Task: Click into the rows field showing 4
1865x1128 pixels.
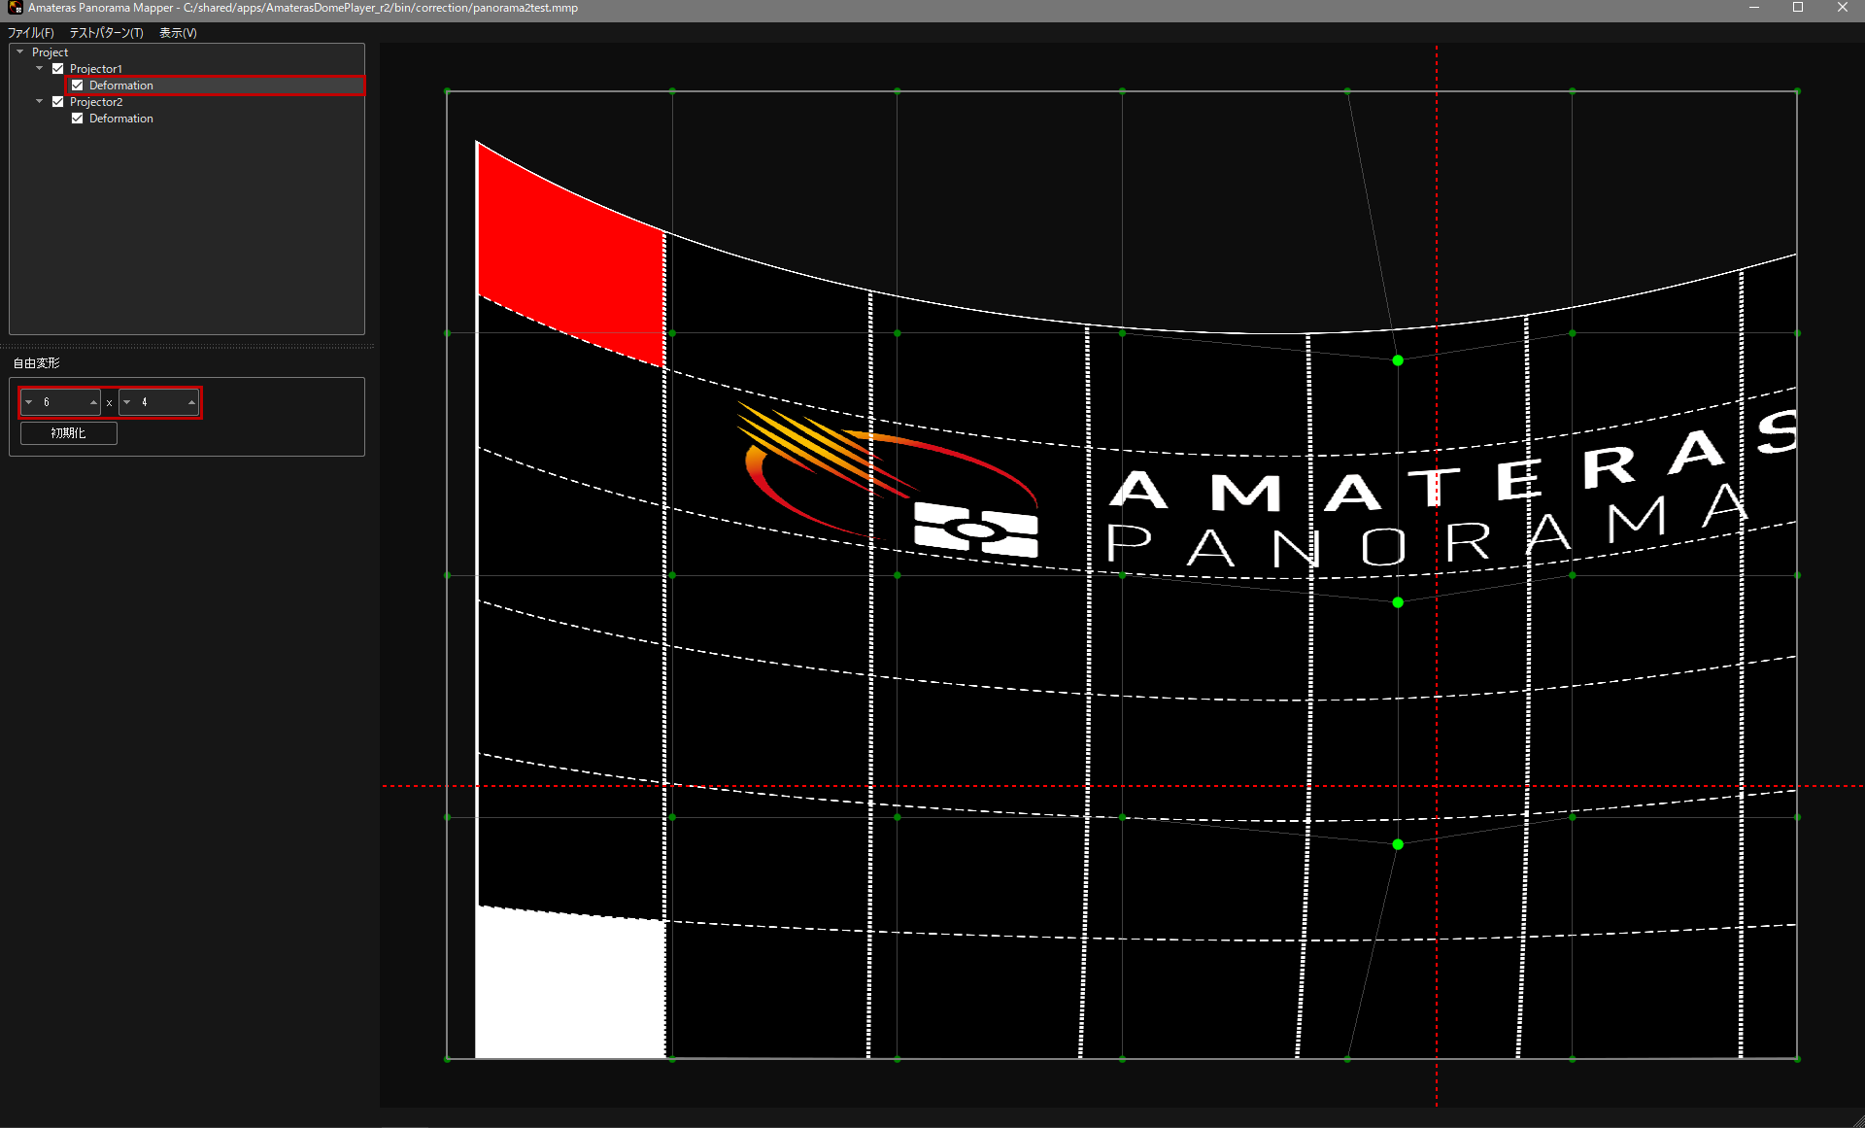Action: pos(159,402)
